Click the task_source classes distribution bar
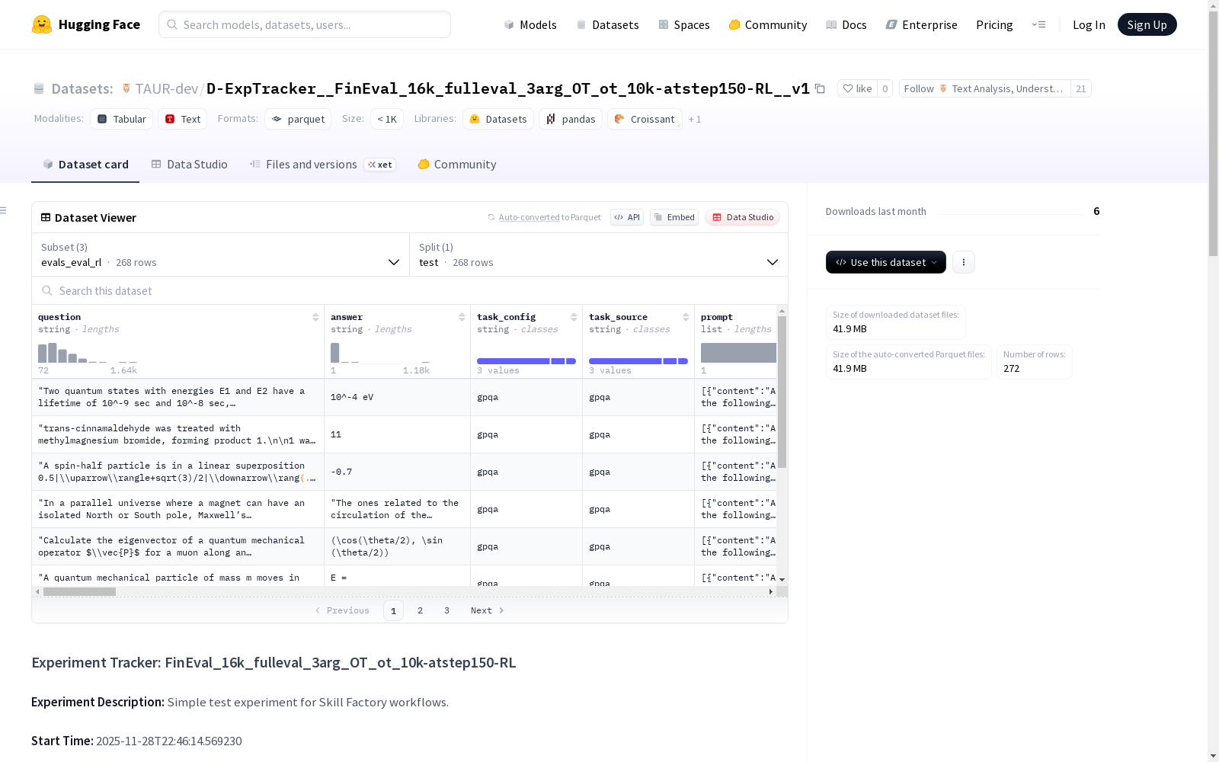This screenshot has width=1219, height=762. tap(638, 360)
